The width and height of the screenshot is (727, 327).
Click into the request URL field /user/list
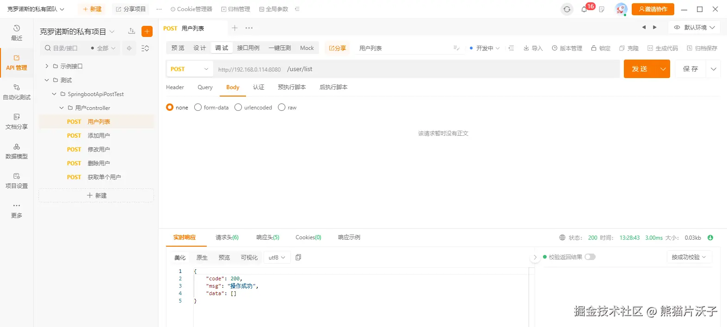tap(451, 69)
